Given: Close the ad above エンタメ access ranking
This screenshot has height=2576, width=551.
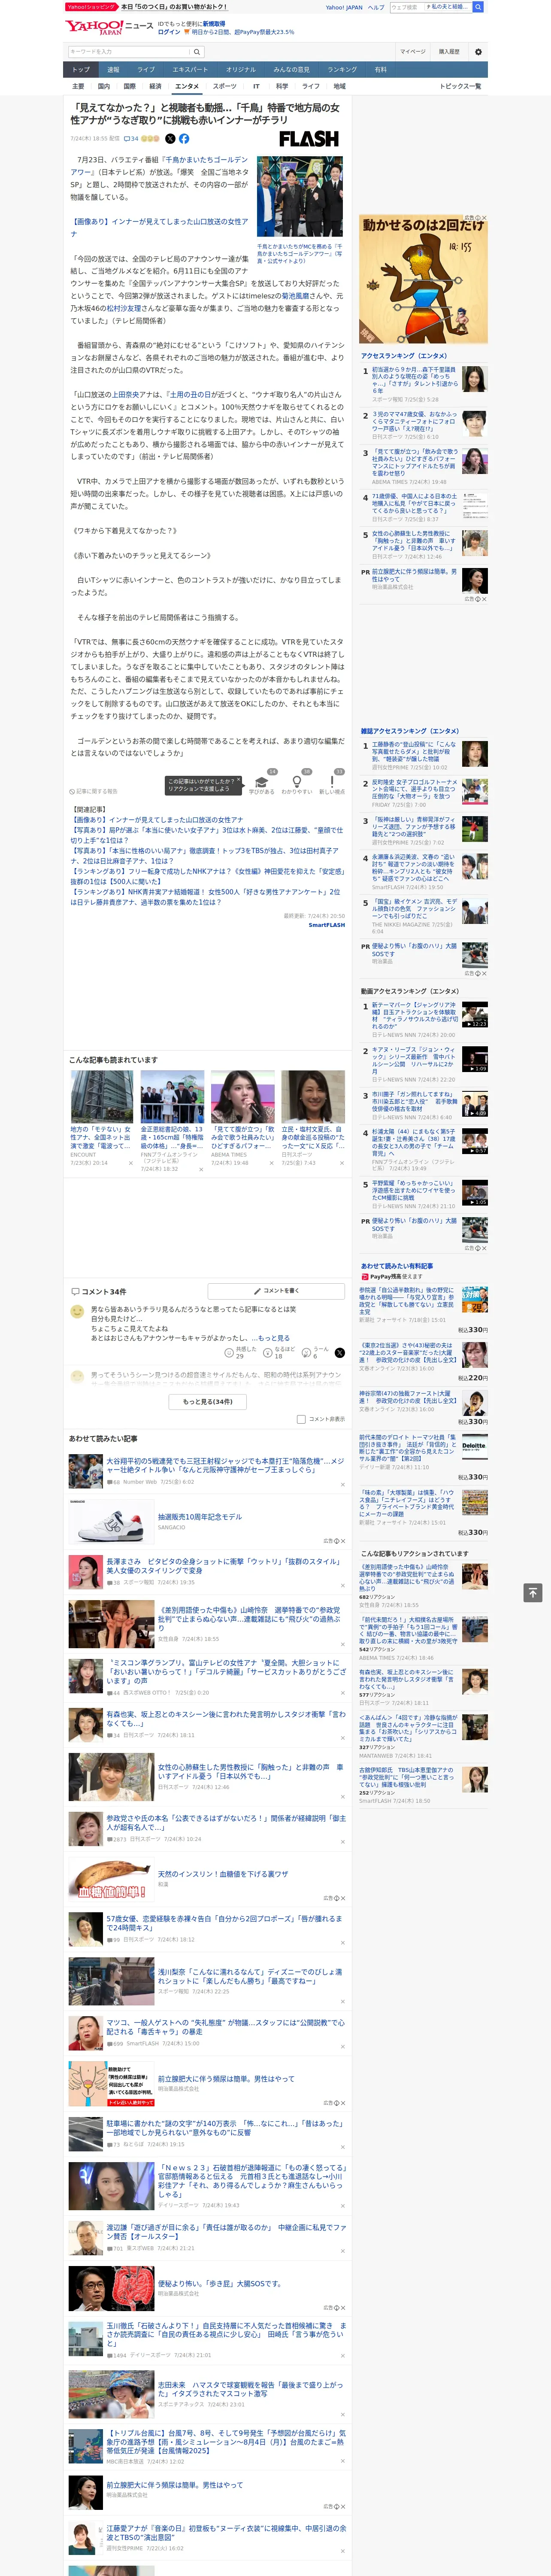Looking at the screenshot, I should 483,218.
